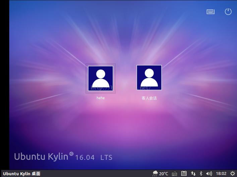This screenshot has width=237, height=177.
Task: Select the guest session avatar
Action: click(x=149, y=78)
